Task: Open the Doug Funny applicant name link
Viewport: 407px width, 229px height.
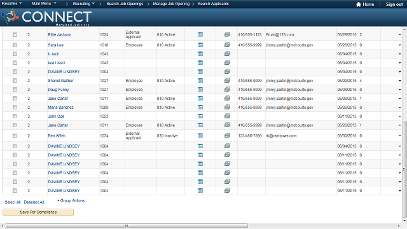Action: pyautogui.click(x=59, y=89)
